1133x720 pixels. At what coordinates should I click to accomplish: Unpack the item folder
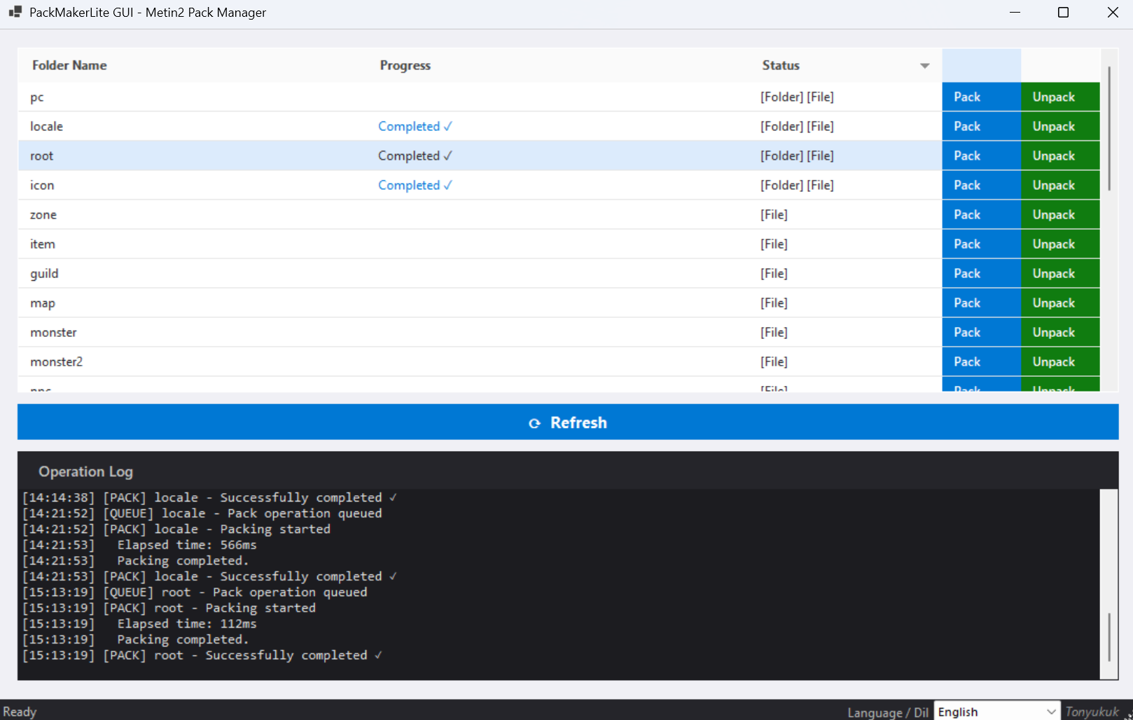tap(1060, 244)
